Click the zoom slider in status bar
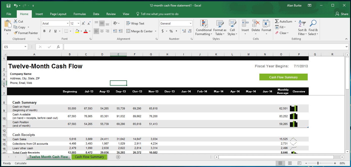 pos(318,163)
